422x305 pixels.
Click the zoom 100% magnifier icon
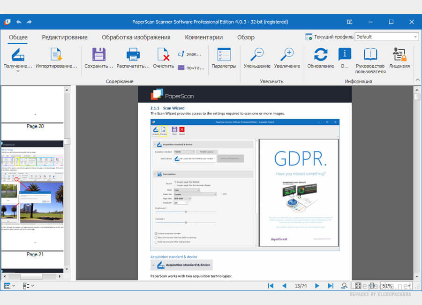[344, 286]
